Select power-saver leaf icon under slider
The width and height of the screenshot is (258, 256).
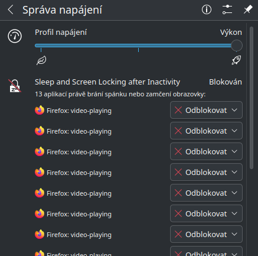pos(41,60)
